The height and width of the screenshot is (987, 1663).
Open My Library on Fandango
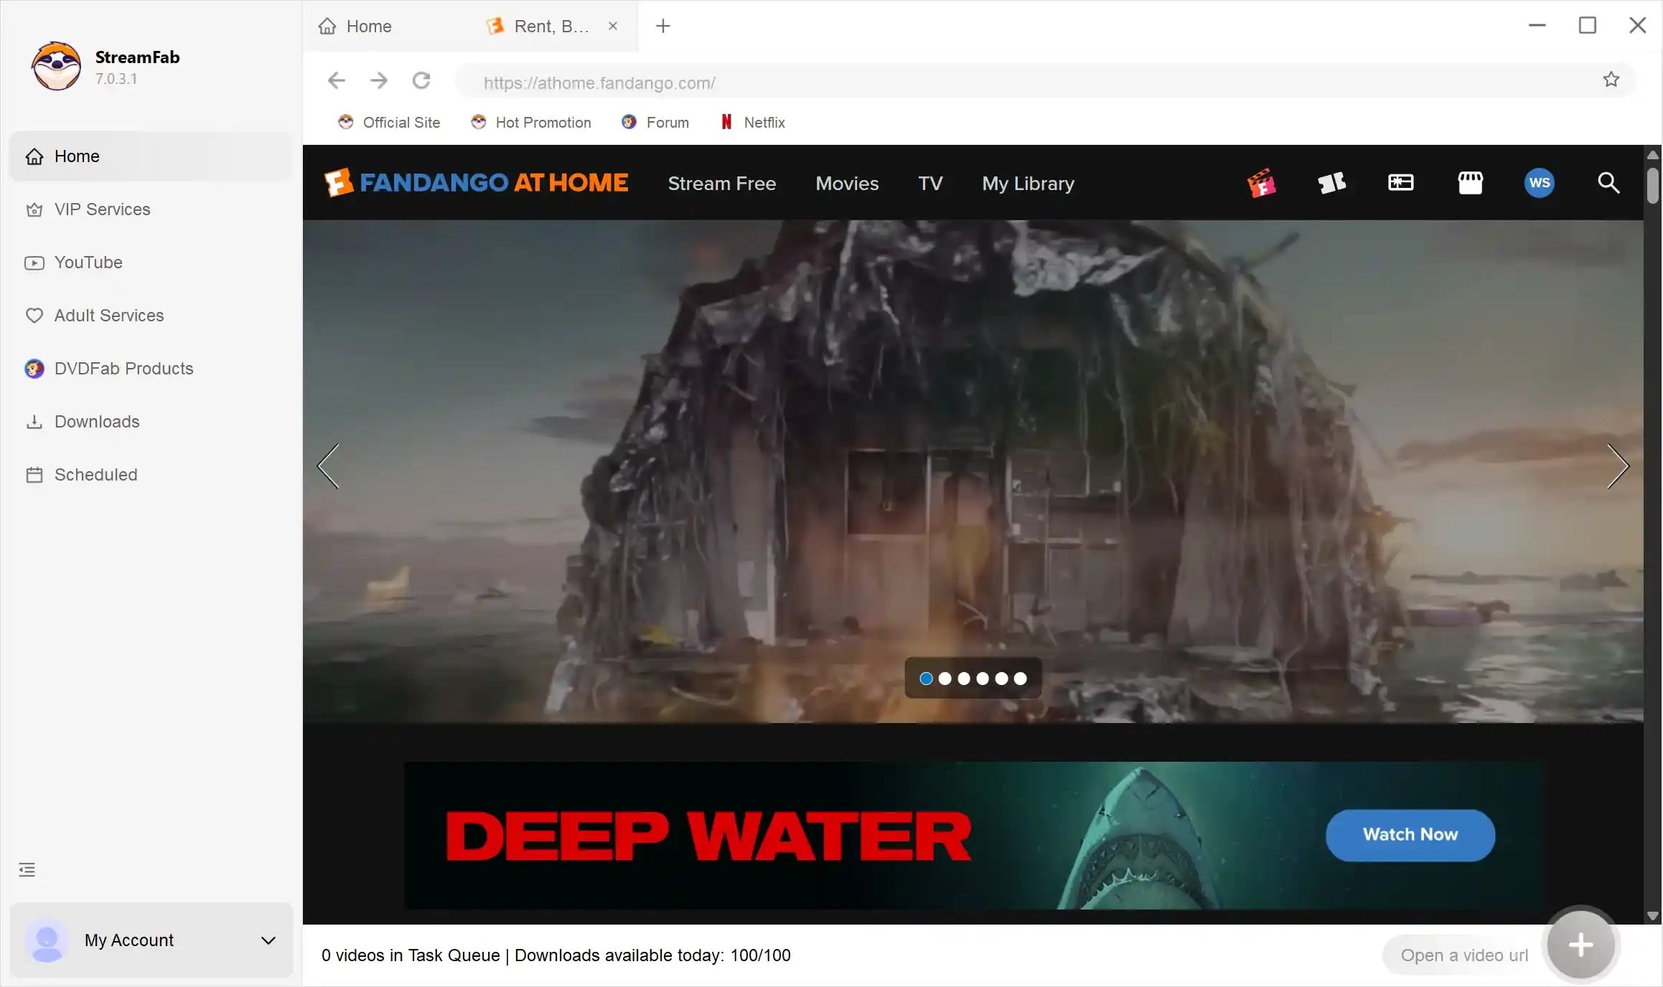coord(1028,184)
